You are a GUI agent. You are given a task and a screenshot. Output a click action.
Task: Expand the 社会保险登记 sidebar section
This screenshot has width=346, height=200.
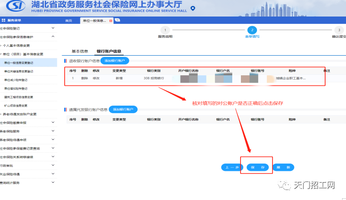pyautogui.click(x=53, y=28)
